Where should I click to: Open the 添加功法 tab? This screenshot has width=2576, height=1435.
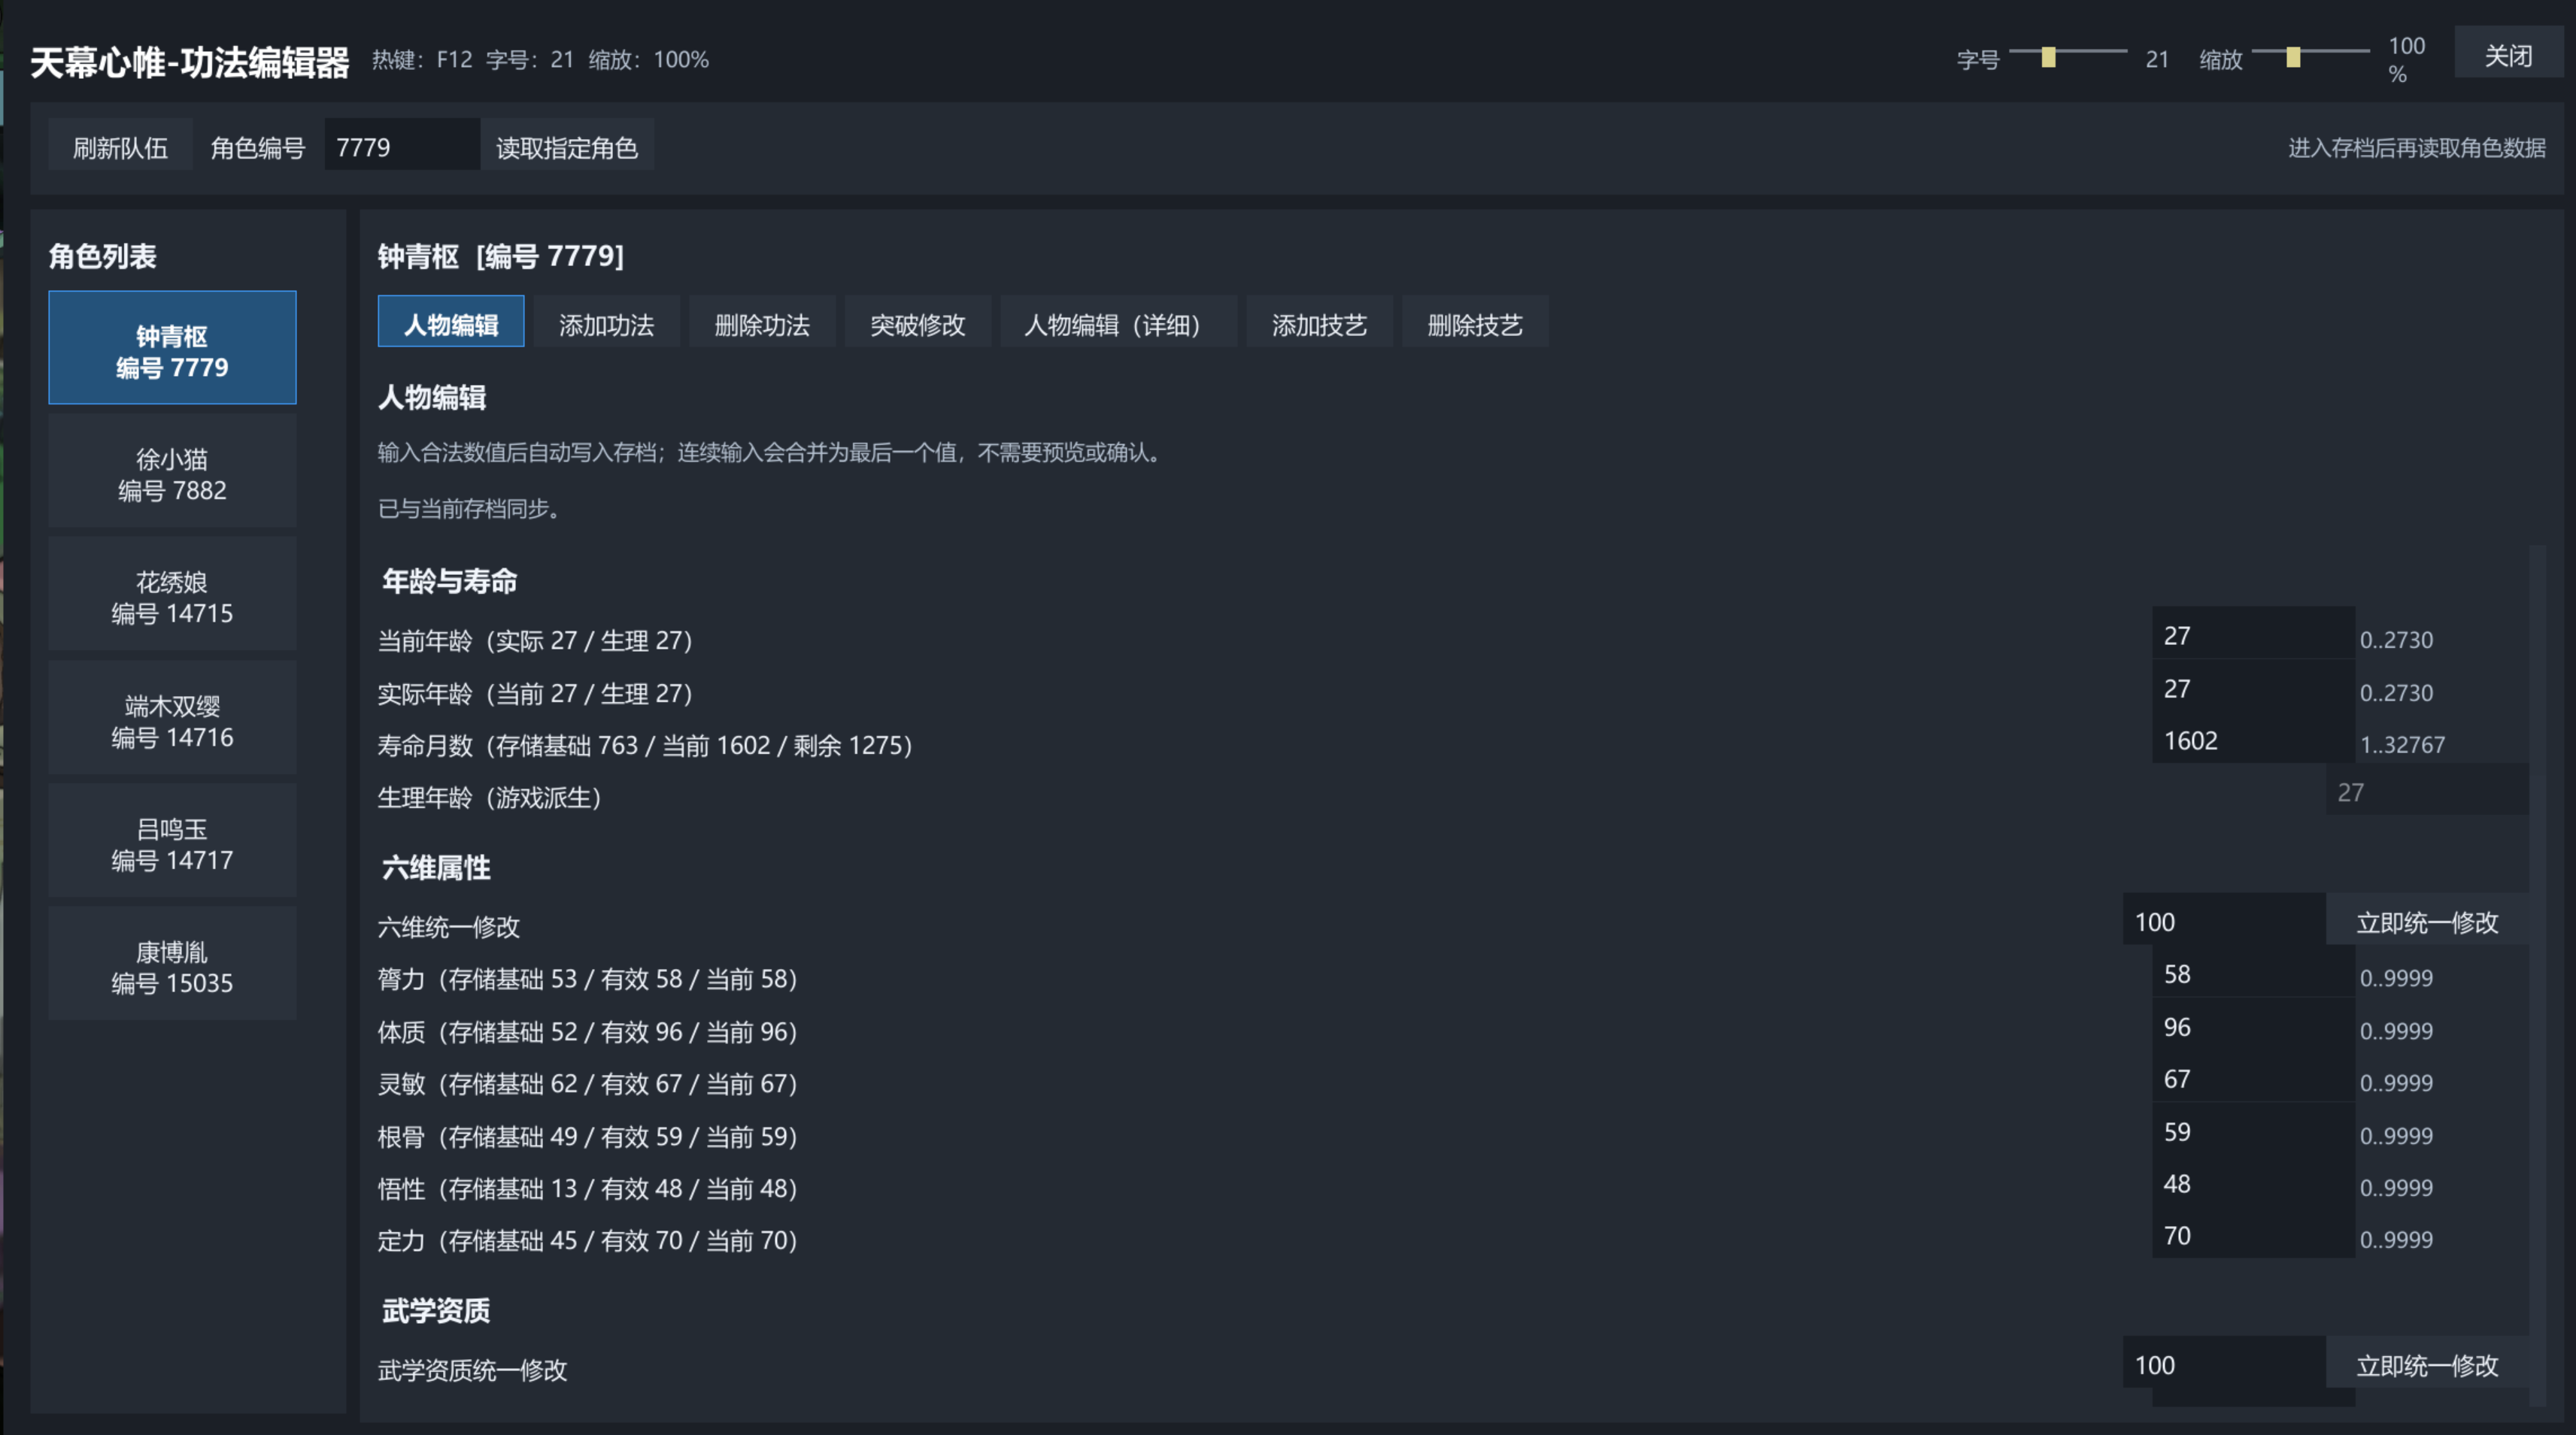click(607, 322)
